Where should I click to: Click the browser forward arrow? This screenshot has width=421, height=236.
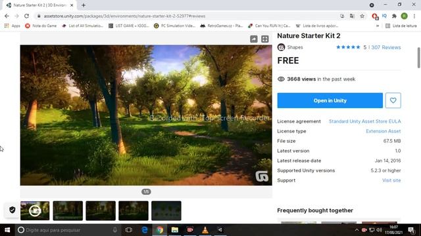click(16, 16)
